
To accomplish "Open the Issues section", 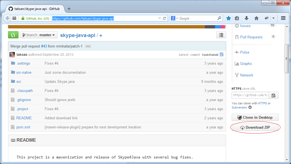I will [245, 26].
